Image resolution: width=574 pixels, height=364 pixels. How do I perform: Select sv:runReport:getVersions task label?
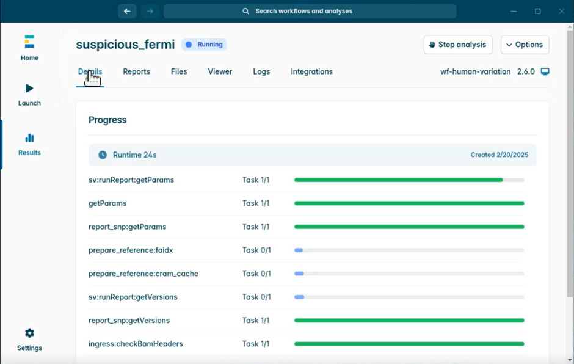pos(133,297)
